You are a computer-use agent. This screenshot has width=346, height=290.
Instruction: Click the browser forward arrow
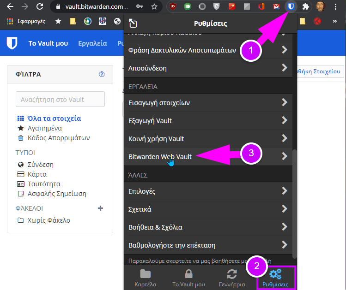click(25, 6)
